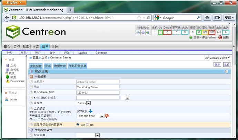Image resolution: width=238 pixels, height=140 pixels.
Task: Open the Firefox home page icon
Action: (207, 18)
